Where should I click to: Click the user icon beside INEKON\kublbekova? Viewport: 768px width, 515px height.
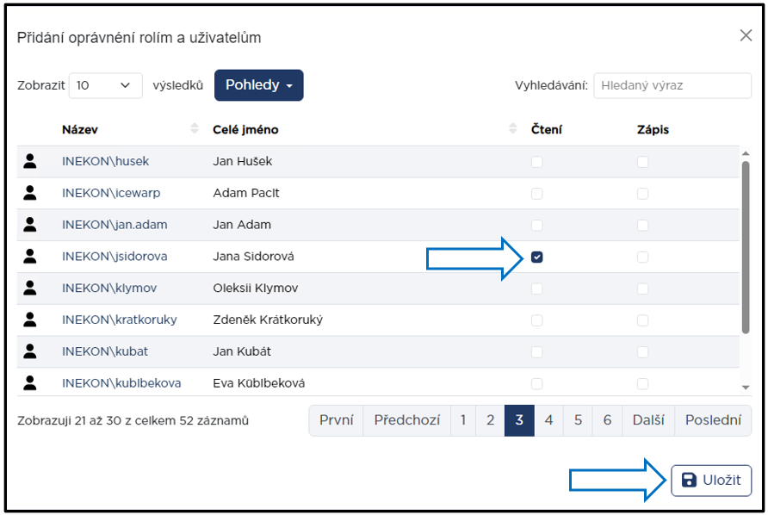point(30,382)
